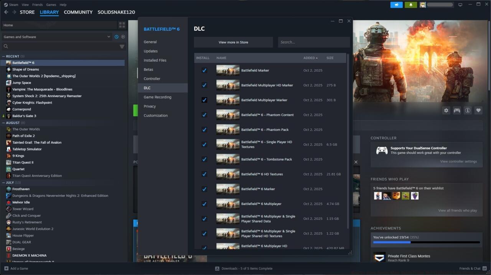This screenshot has width=491, height=275.
Task: Click the voice chat speaker icon
Action: (396, 5)
